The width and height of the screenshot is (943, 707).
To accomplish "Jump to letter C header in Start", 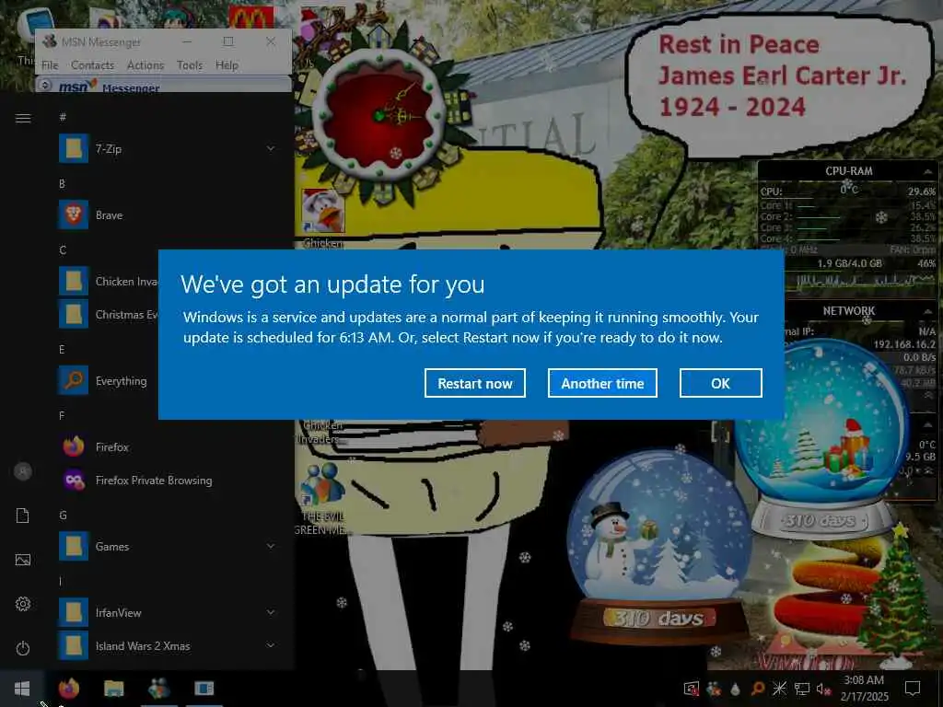I will coord(63,249).
